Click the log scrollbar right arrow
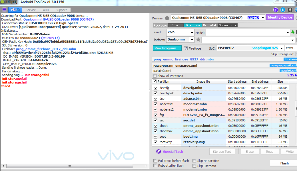Viewport: 297px width, 171px height. click(146, 166)
